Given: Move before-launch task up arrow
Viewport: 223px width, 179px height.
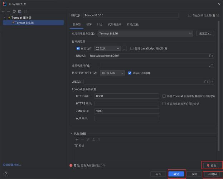Looking at the screenshot, I should 93,139.
